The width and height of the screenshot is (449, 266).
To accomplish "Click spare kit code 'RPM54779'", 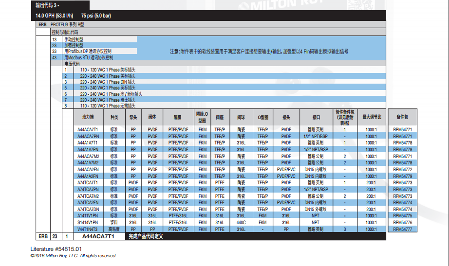I will click(x=402, y=177).
